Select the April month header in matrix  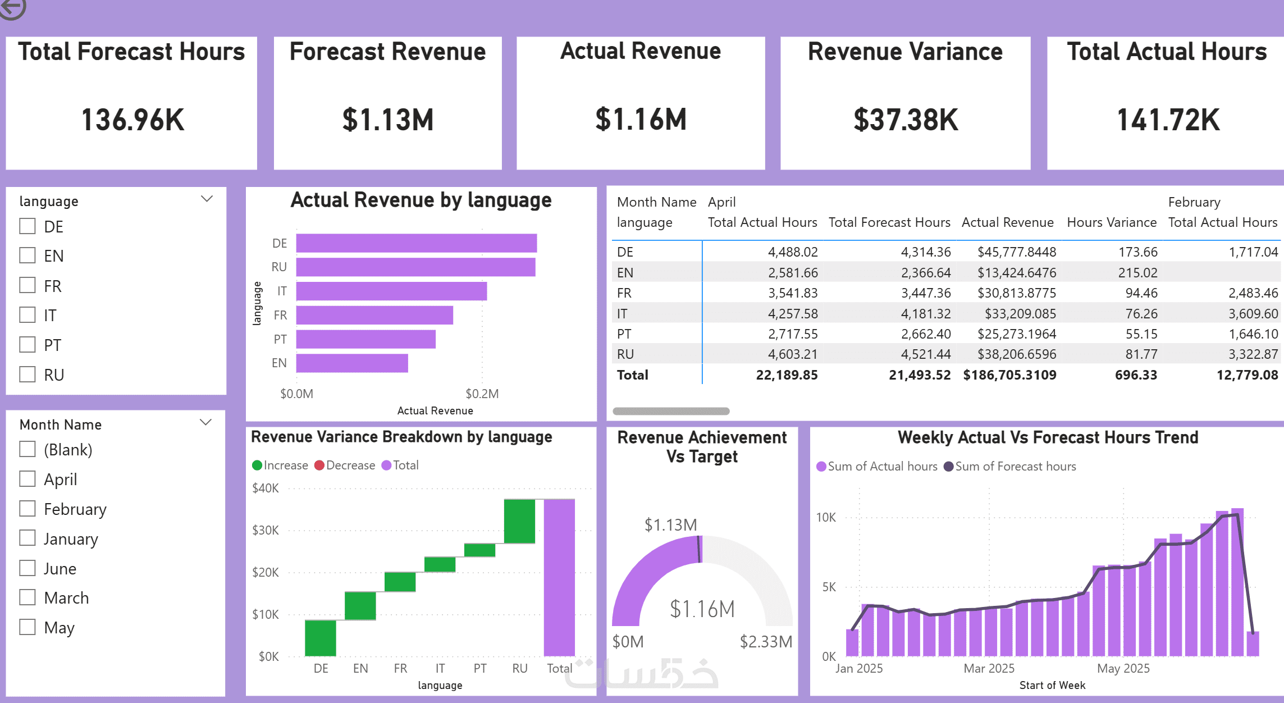click(x=721, y=202)
